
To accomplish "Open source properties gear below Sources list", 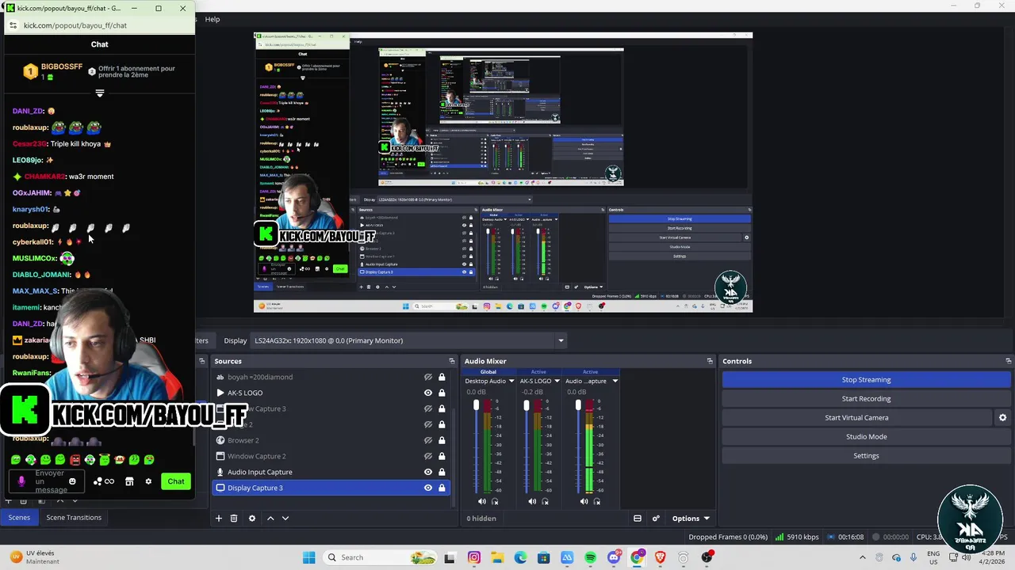I will 252,519.
